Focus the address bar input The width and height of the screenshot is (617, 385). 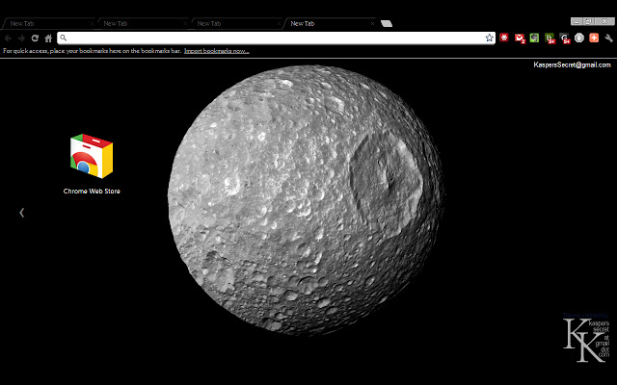click(x=276, y=38)
